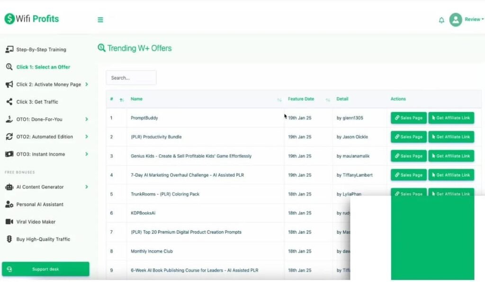This screenshot has width=485, height=282.
Task: Click the Viral Video Maker camera icon
Action: click(9, 222)
